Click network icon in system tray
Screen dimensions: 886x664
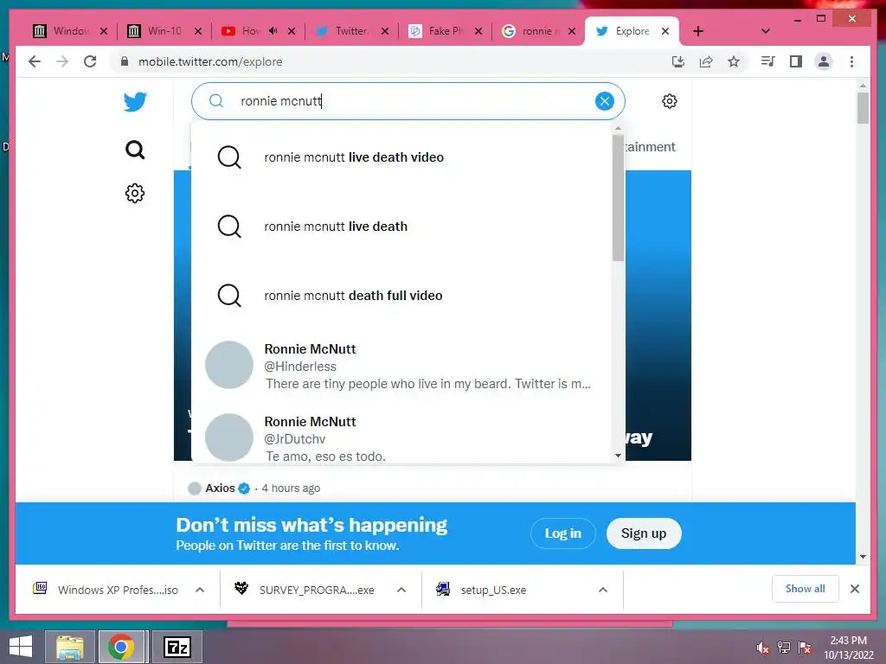[x=783, y=648]
